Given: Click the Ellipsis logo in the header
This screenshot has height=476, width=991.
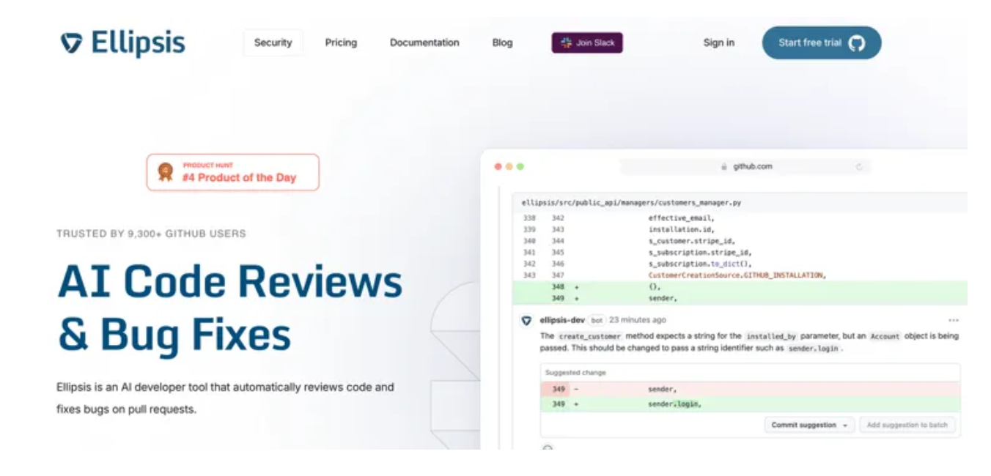Looking at the screenshot, I should point(122,42).
